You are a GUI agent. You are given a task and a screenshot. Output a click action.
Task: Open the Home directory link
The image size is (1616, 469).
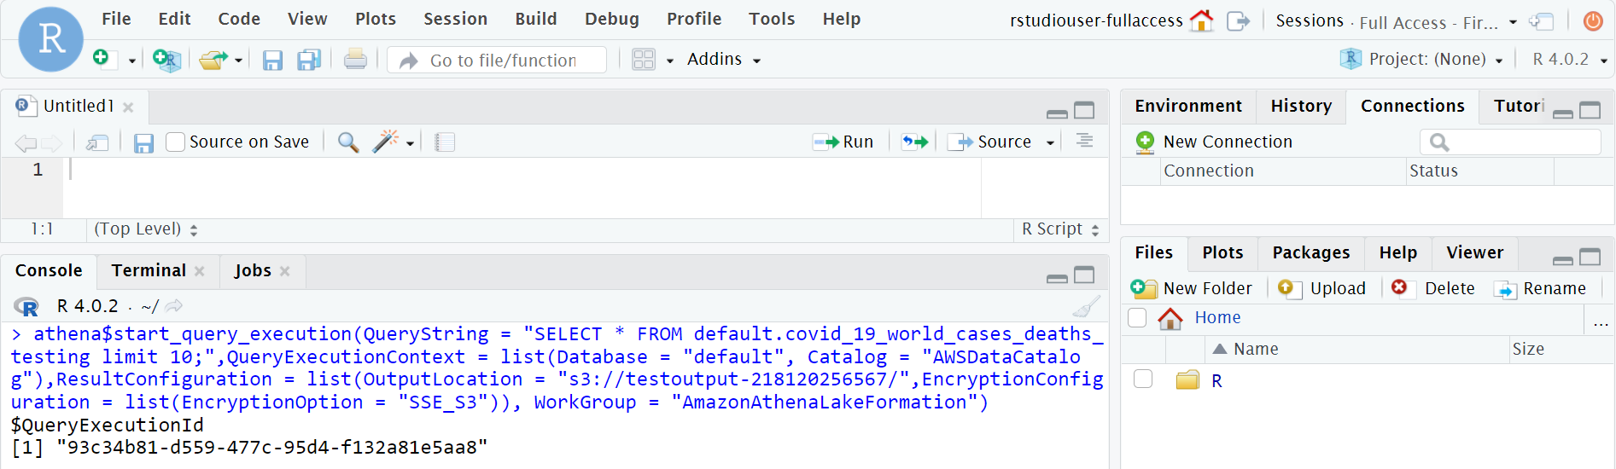click(1217, 318)
